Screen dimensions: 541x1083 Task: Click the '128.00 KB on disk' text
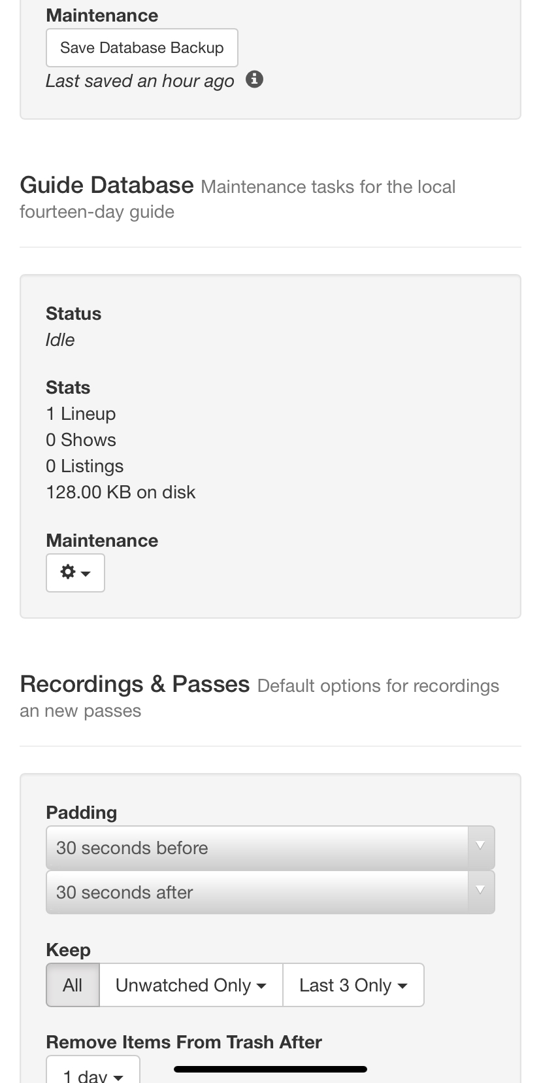click(121, 492)
